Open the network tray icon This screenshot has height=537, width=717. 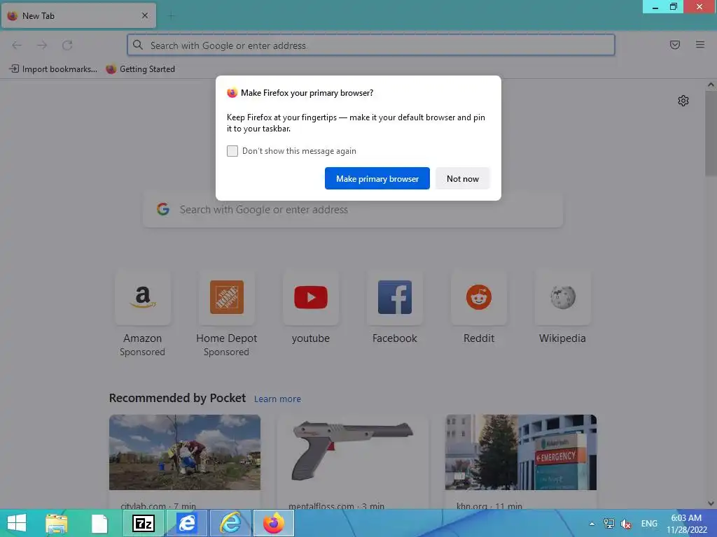coord(608,523)
